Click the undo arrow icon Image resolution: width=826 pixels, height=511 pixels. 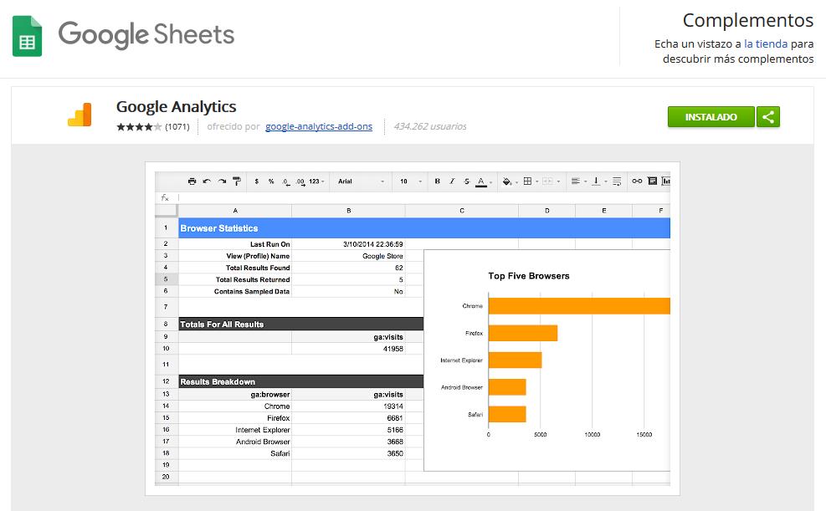click(x=207, y=181)
